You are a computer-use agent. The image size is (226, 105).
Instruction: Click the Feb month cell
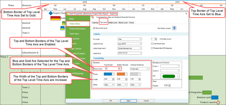143,9
